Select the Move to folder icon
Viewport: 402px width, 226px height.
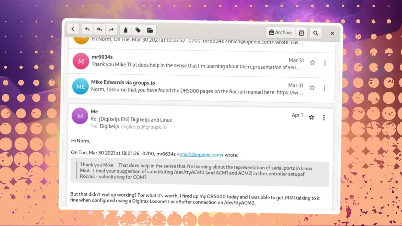coord(150,30)
